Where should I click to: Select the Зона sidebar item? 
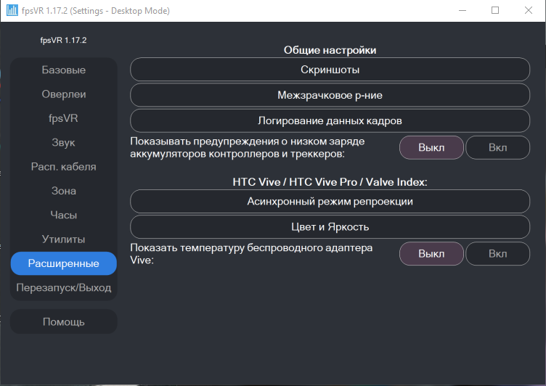[64, 191]
